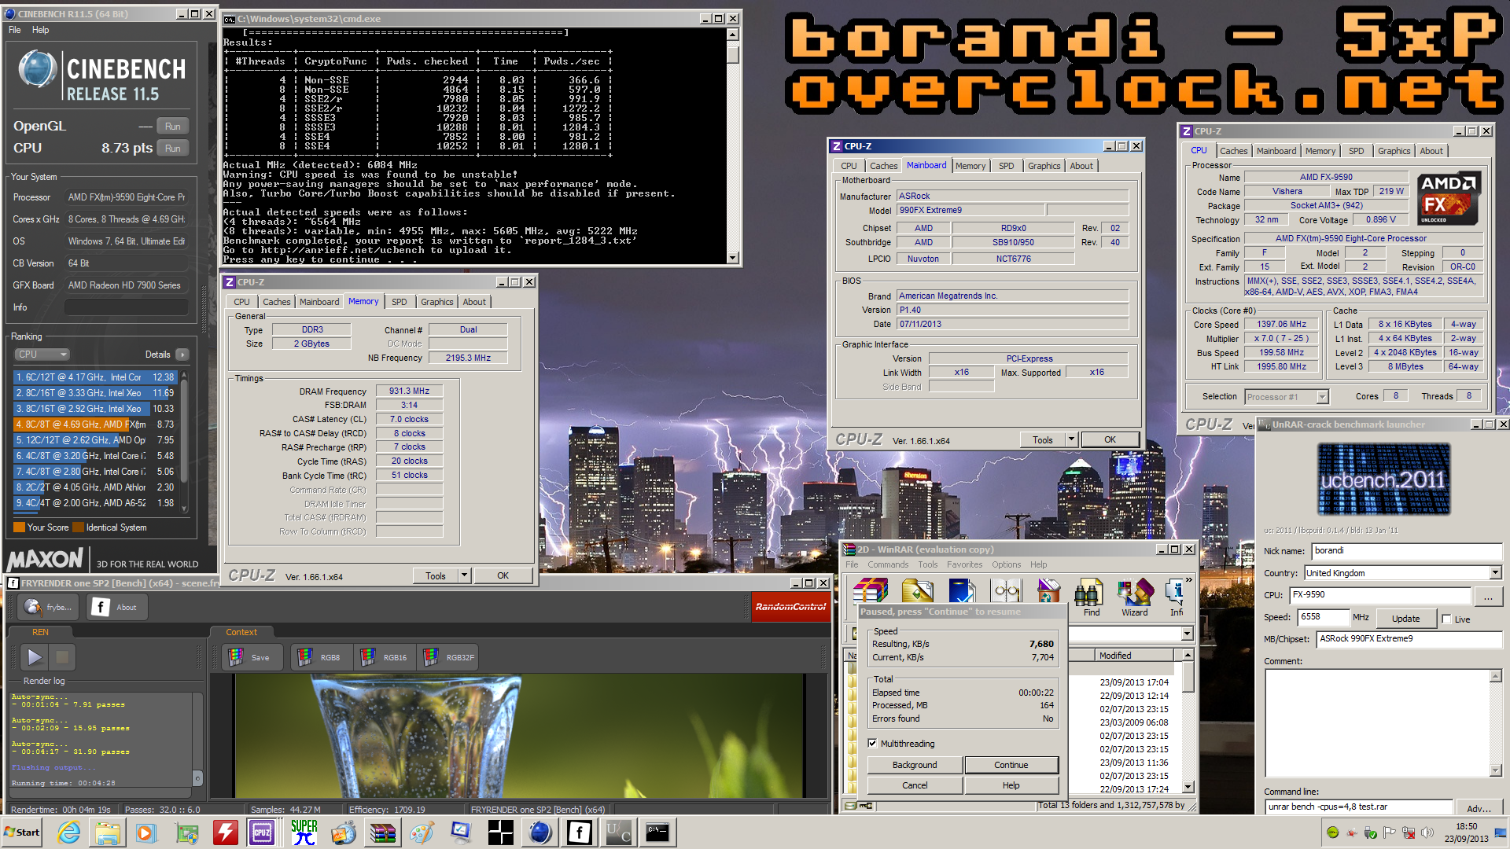Open Tools dropdown arrow in Mainboard CPU-Z
The width and height of the screenshot is (1510, 849).
tap(1071, 440)
